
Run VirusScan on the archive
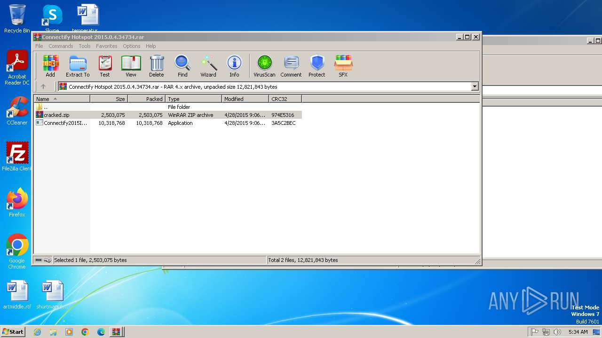pos(264,66)
